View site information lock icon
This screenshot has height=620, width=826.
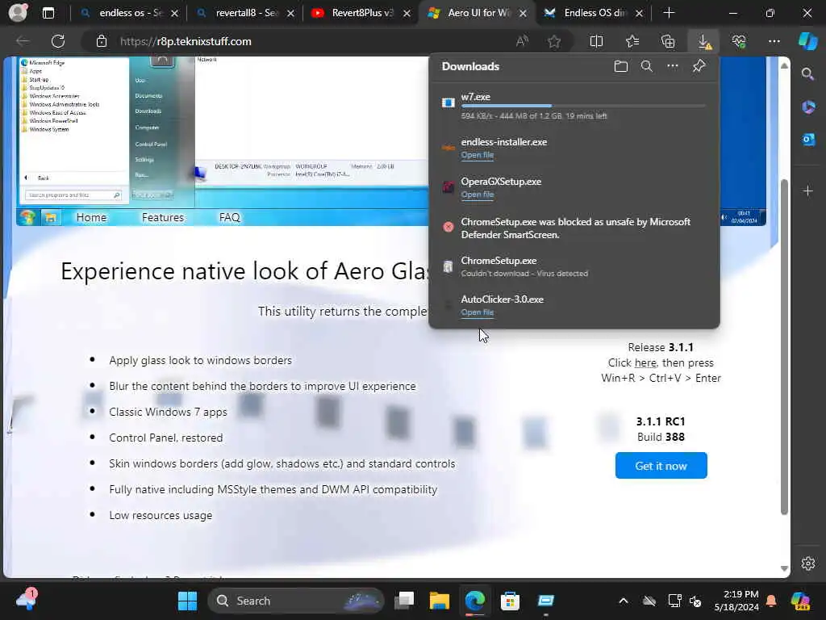(102, 41)
